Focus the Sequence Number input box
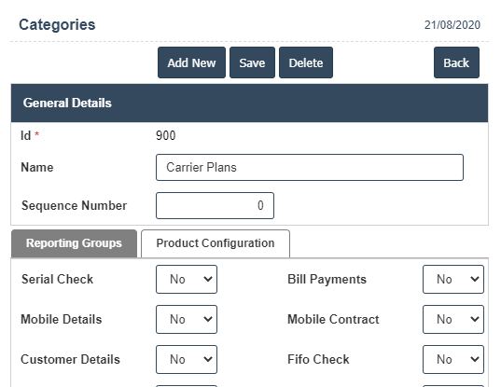501x387 pixels. 215,205
